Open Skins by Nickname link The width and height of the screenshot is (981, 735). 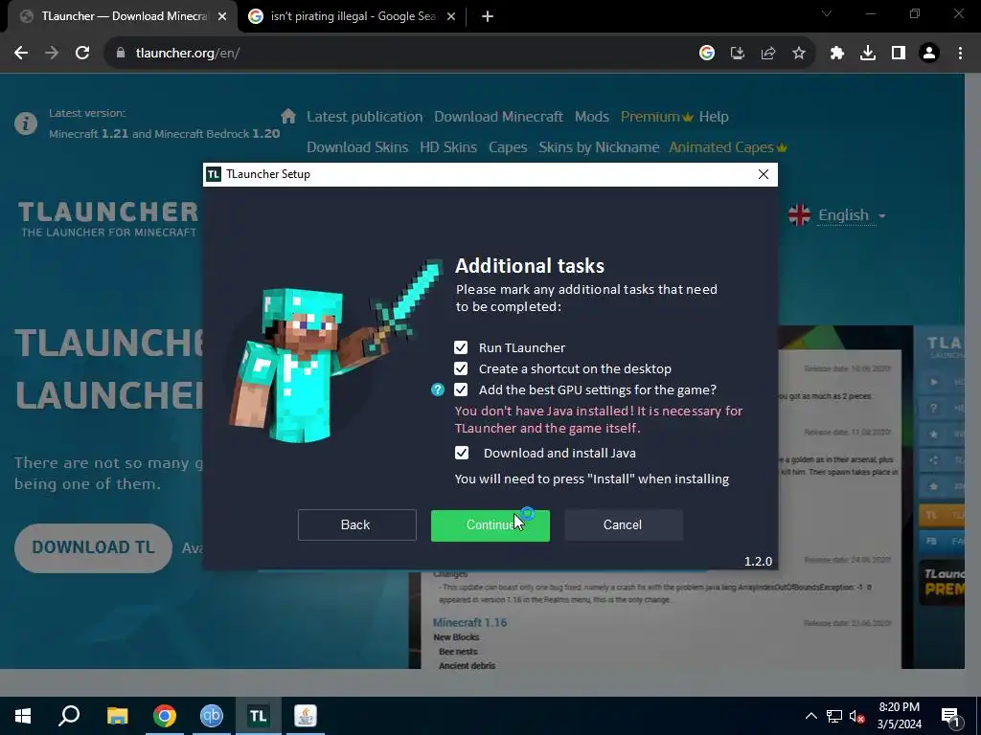pyautogui.click(x=600, y=147)
